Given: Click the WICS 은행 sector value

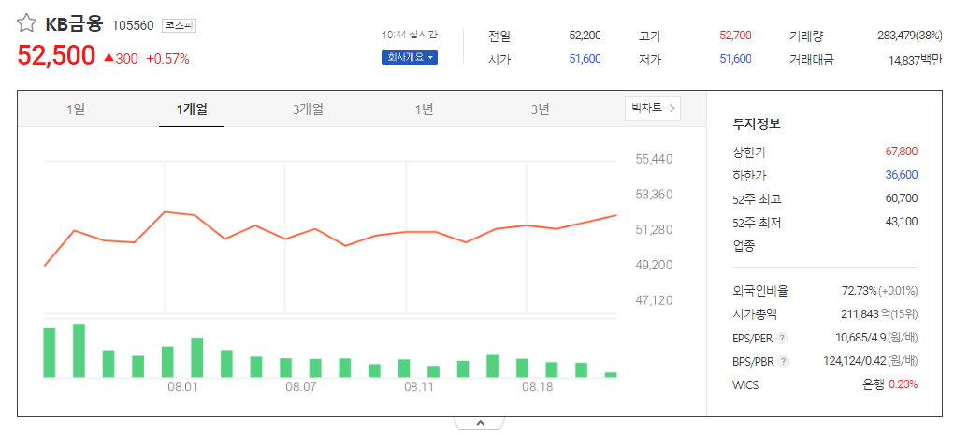Looking at the screenshot, I should [x=874, y=384].
